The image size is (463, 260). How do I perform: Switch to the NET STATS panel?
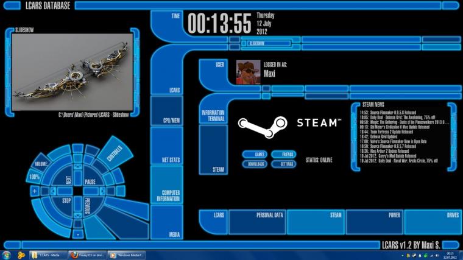coord(167,146)
